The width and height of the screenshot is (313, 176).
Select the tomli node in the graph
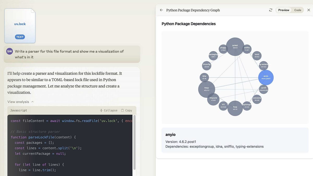(257, 56)
